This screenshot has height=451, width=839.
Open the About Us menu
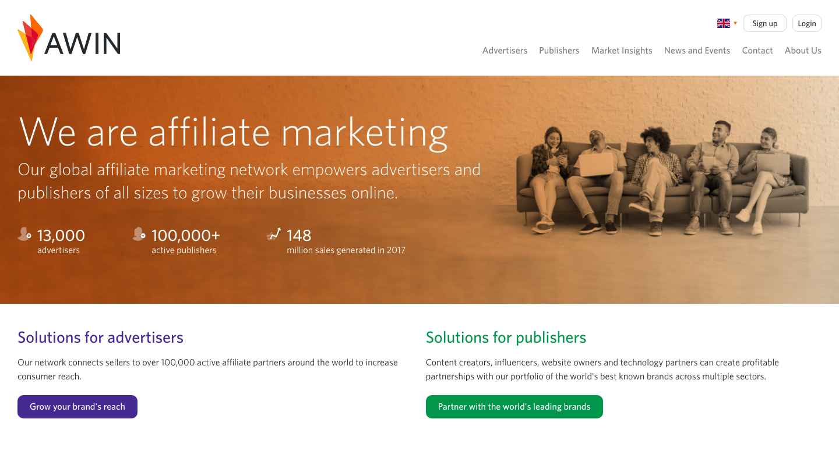click(x=803, y=51)
